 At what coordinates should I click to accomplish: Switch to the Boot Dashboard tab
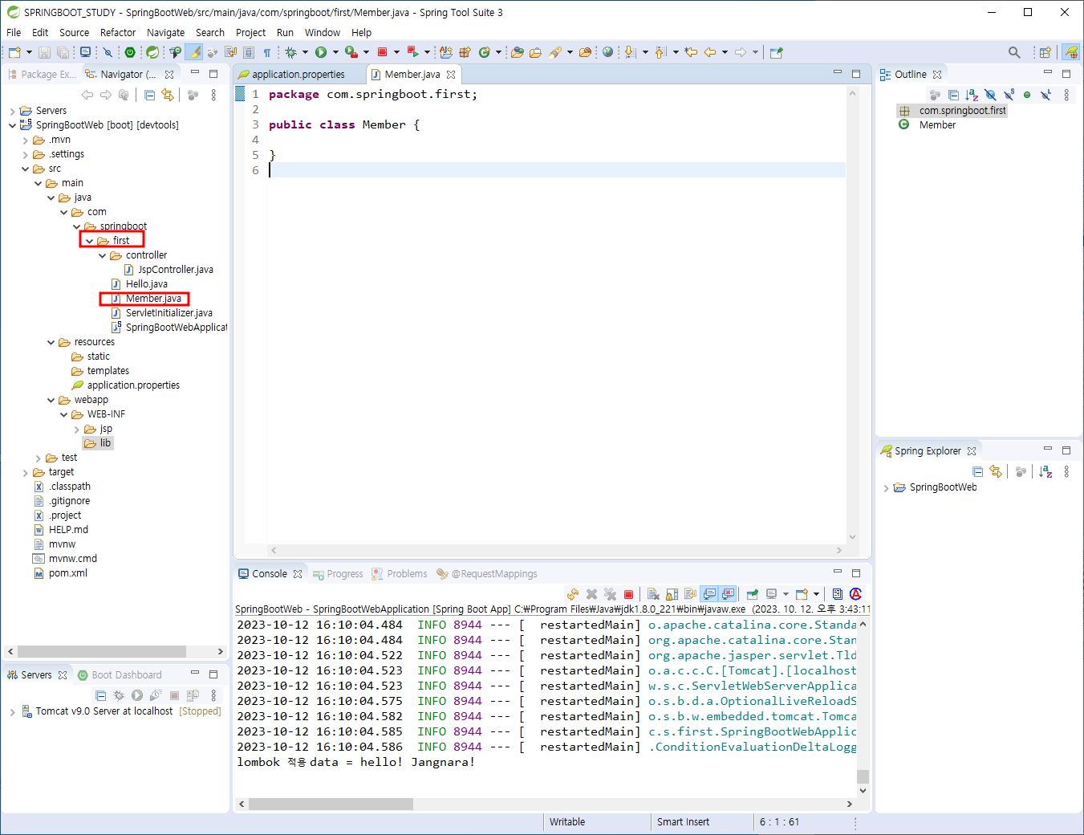[x=120, y=674]
